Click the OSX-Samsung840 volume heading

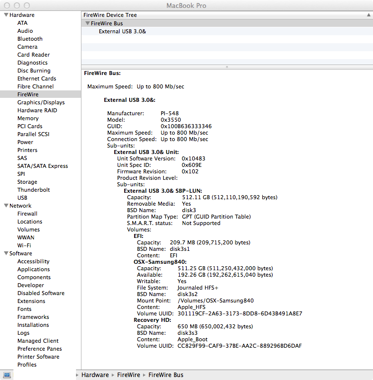point(160,262)
